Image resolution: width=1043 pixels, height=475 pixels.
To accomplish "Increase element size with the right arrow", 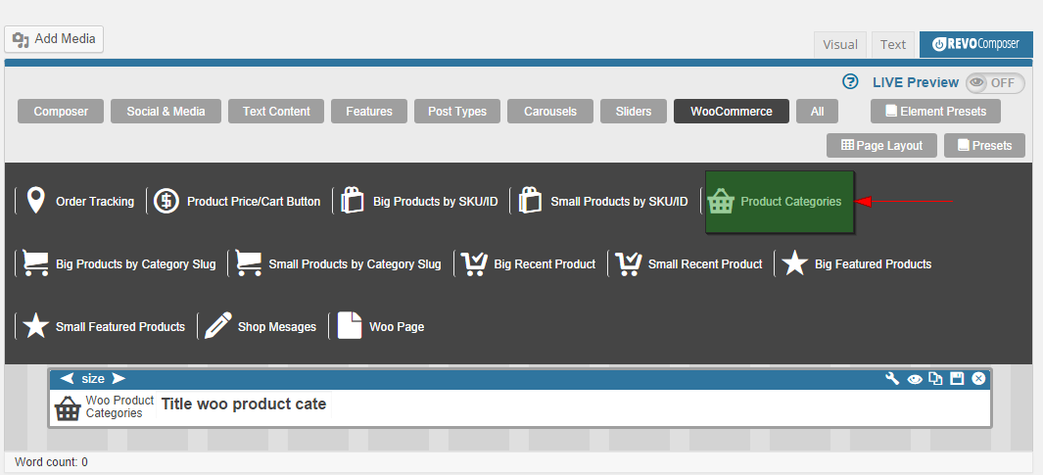I will click(119, 378).
